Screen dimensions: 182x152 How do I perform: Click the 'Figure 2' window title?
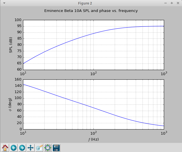coord(85,3)
